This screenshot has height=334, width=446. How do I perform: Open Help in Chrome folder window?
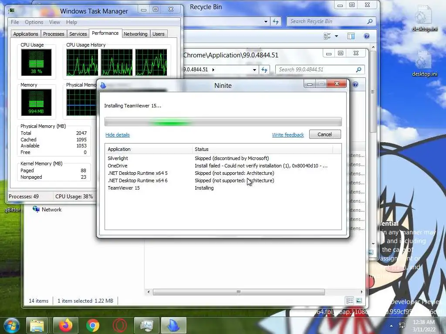pyautogui.click(x=355, y=84)
